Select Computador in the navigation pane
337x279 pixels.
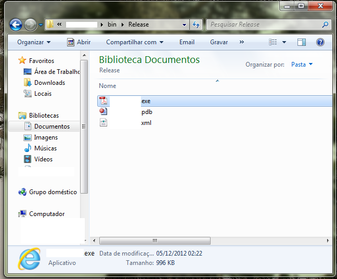[47, 214]
